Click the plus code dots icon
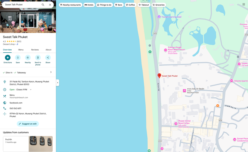248x152 pixels. coord(5,114)
